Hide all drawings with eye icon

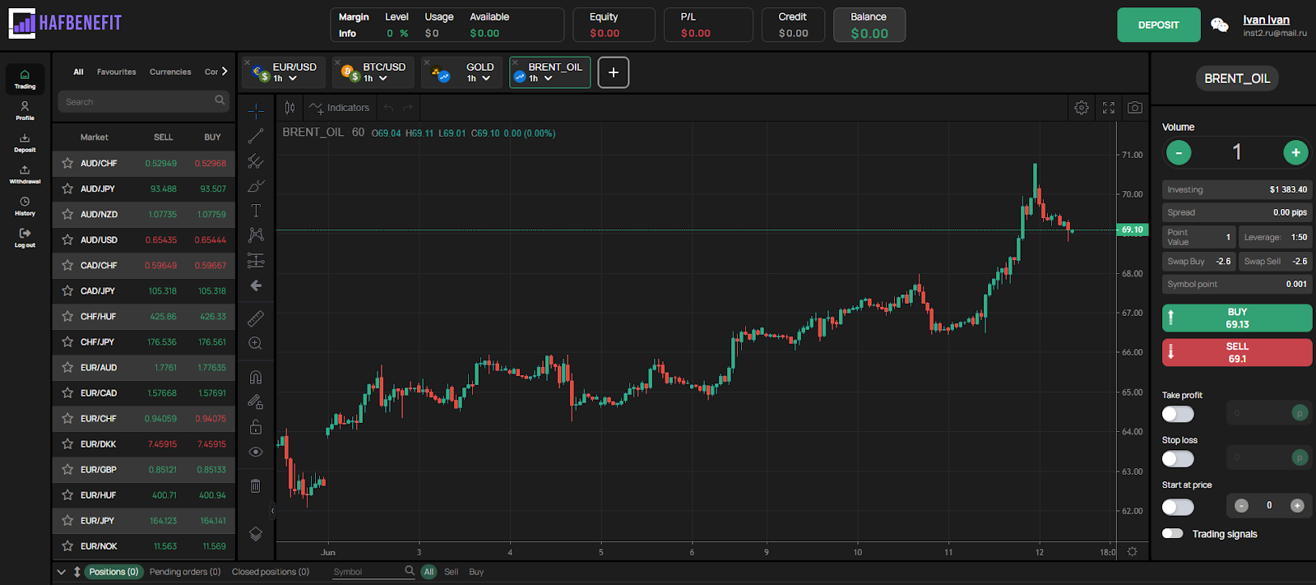point(256,452)
